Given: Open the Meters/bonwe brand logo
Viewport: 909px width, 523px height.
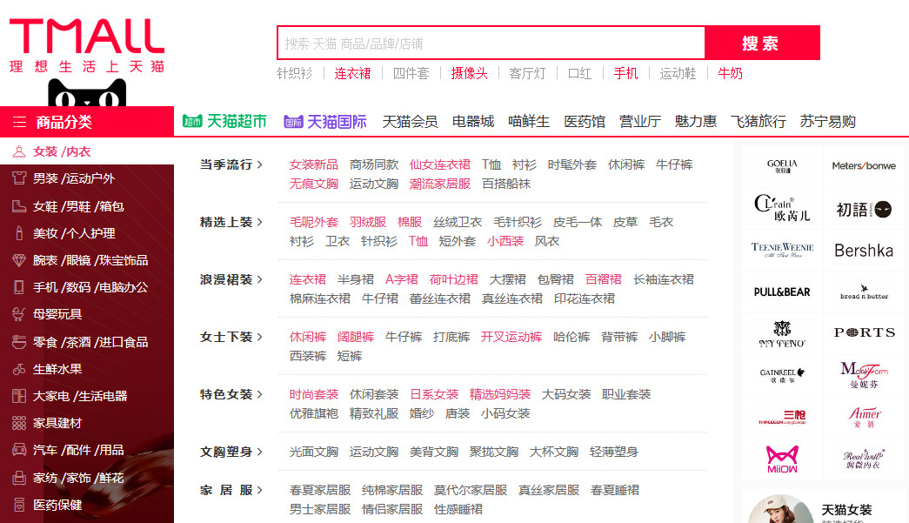Looking at the screenshot, I should [864, 166].
